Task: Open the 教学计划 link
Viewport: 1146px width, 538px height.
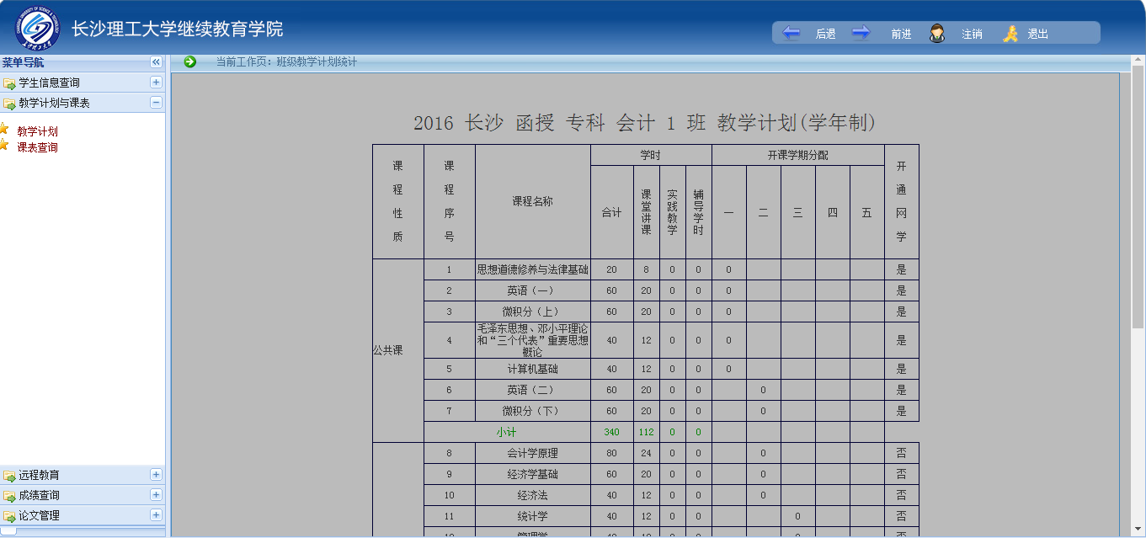Action: (38, 131)
